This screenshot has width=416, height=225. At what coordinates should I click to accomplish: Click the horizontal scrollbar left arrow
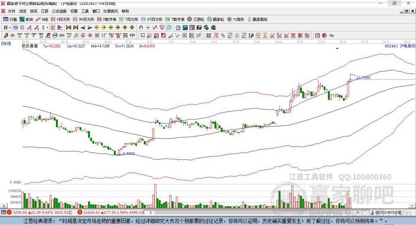[150, 212]
